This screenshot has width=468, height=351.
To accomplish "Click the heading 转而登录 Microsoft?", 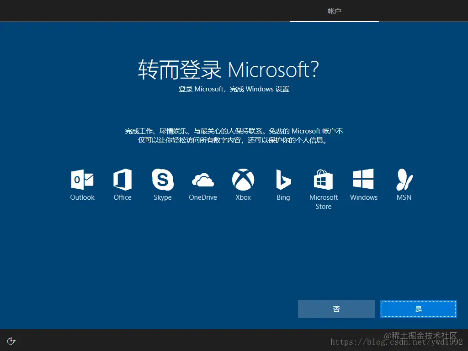I will (229, 69).
